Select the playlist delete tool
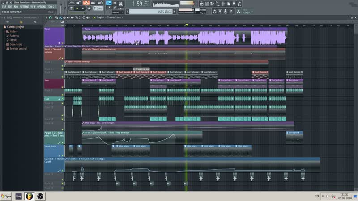The height and width of the screenshot is (201, 358). [64, 17]
